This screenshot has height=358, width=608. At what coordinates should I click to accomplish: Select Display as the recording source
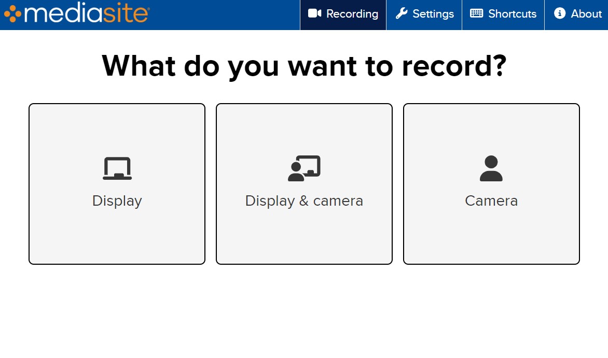pos(117,183)
